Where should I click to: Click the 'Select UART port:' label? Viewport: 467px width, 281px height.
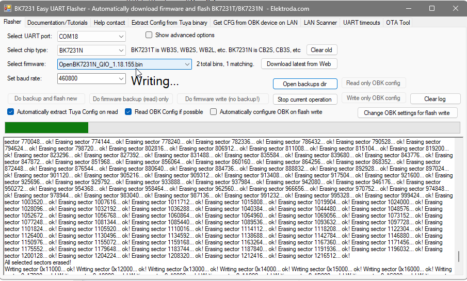point(29,36)
